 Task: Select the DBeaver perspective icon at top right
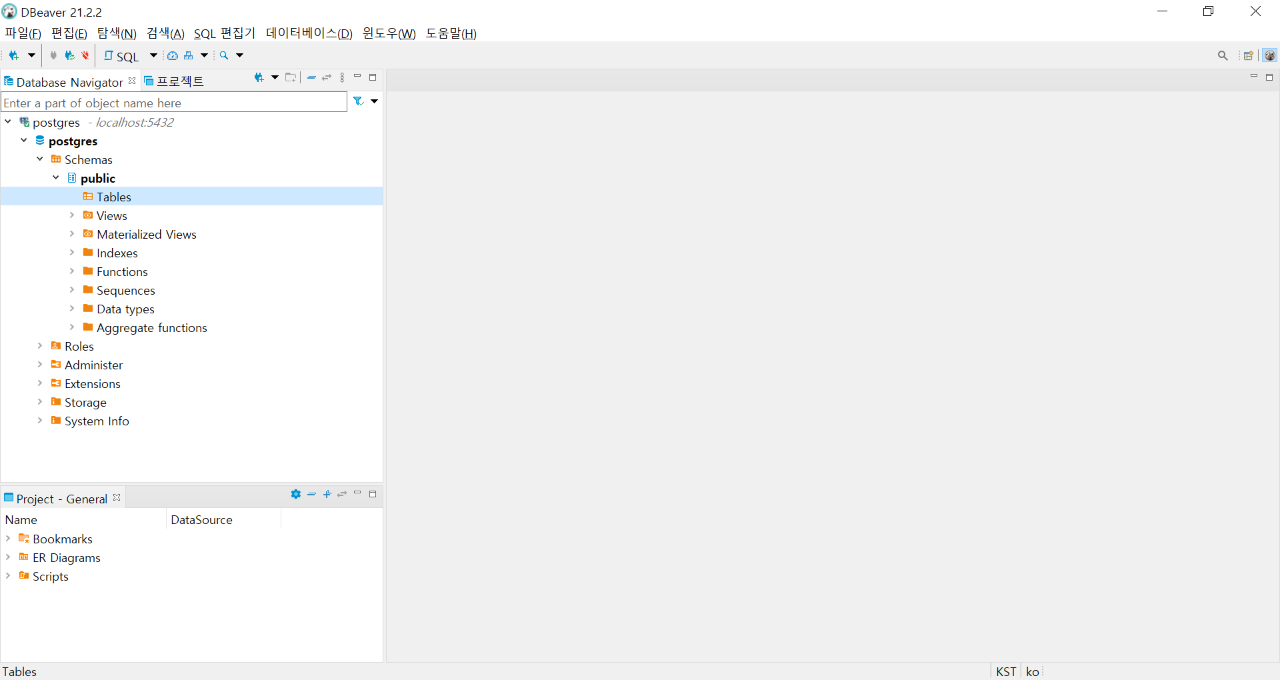click(1270, 56)
